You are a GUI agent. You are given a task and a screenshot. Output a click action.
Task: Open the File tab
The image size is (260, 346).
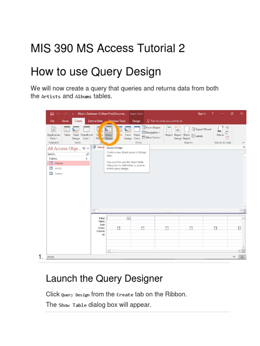click(52, 121)
